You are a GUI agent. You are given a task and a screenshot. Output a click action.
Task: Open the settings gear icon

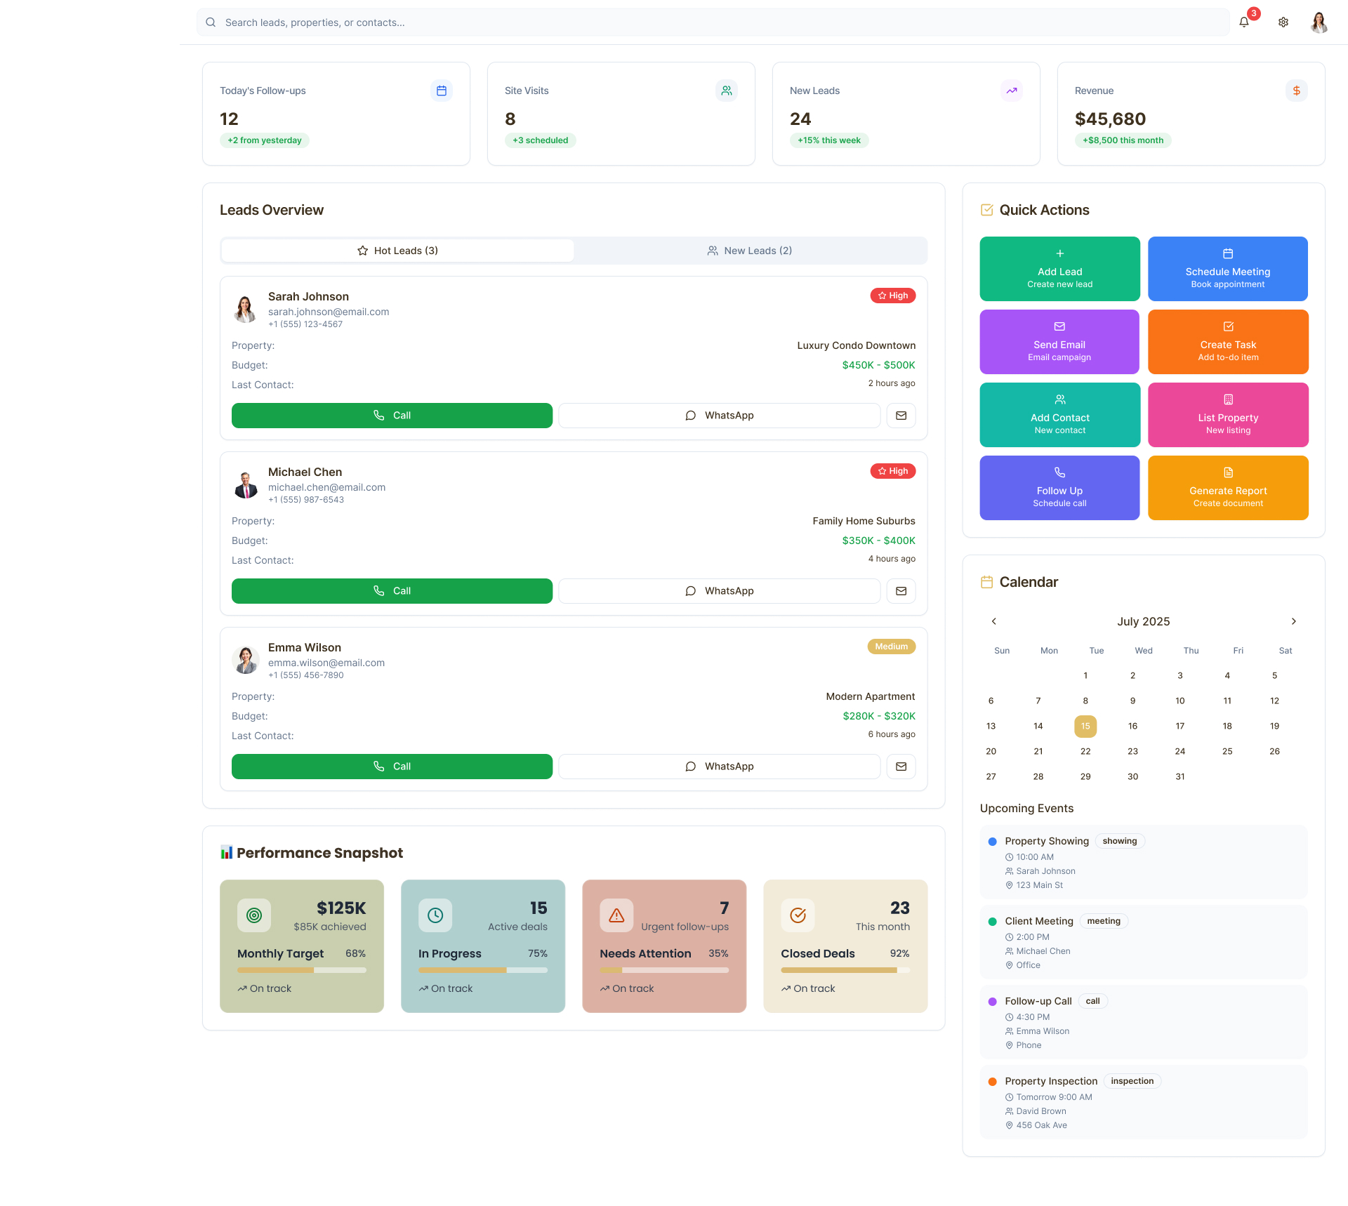pyautogui.click(x=1283, y=22)
